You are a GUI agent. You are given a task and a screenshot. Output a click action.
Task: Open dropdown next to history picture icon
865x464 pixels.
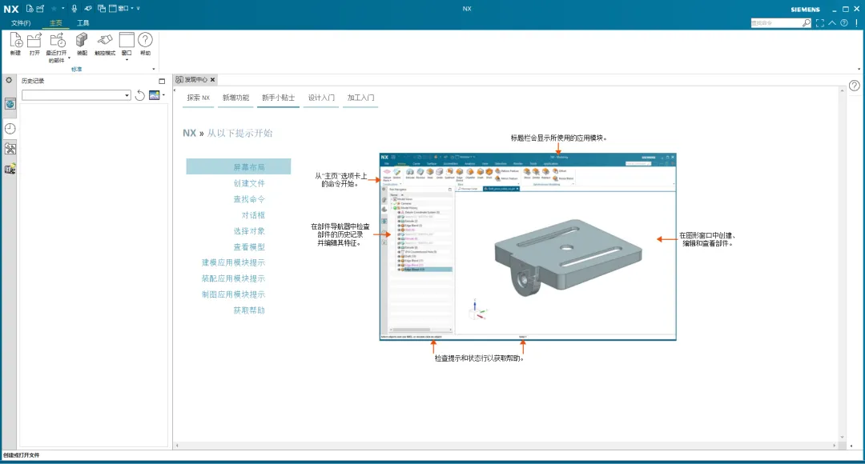164,95
